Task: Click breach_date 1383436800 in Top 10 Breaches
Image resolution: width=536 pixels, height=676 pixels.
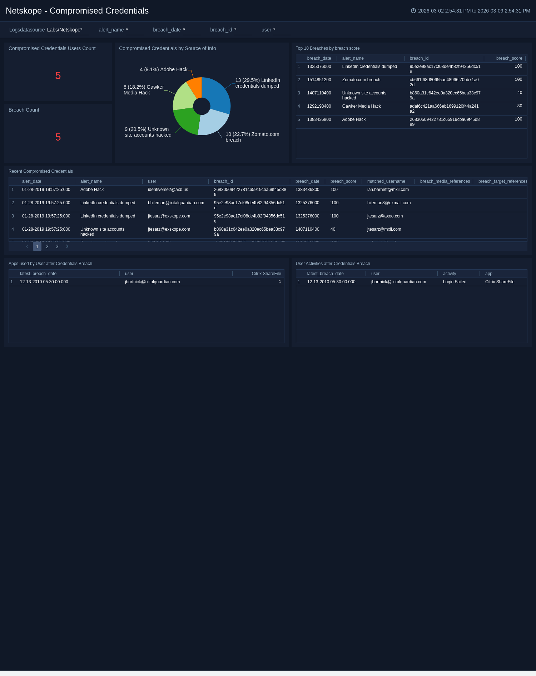Action: [x=319, y=119]
